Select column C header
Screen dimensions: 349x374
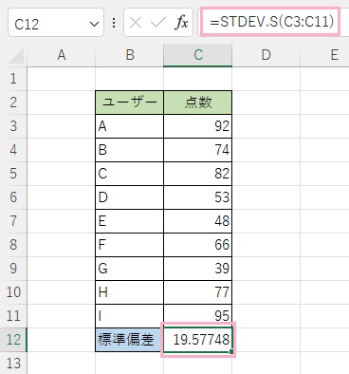tap(197, 55)
